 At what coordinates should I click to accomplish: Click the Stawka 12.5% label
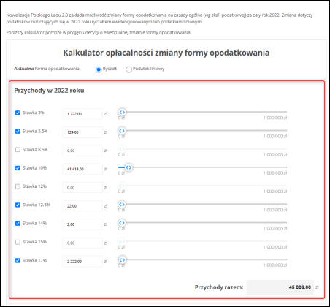pos(37,205)
